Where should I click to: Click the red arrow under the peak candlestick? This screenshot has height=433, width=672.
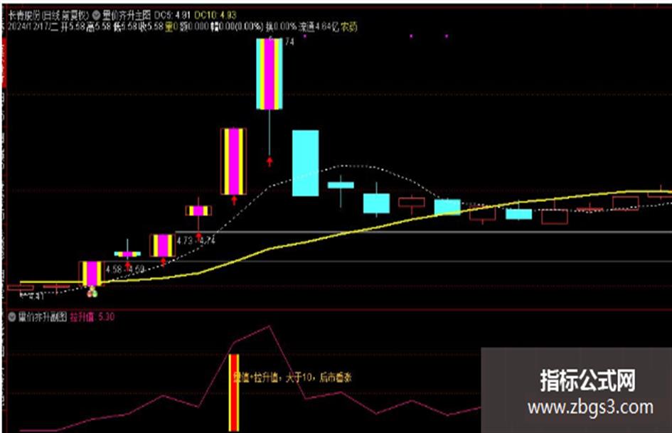(270, 161)
